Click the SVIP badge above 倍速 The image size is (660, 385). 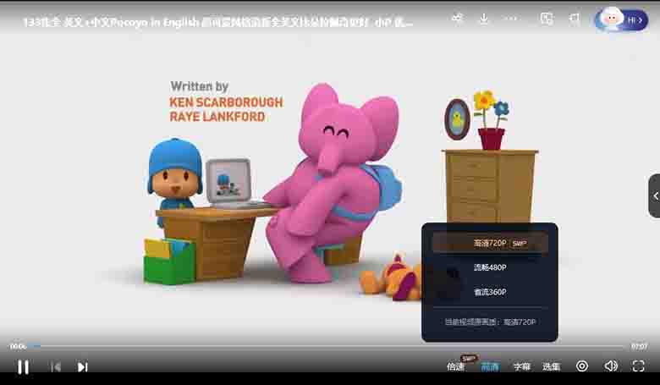click(469, 358)
